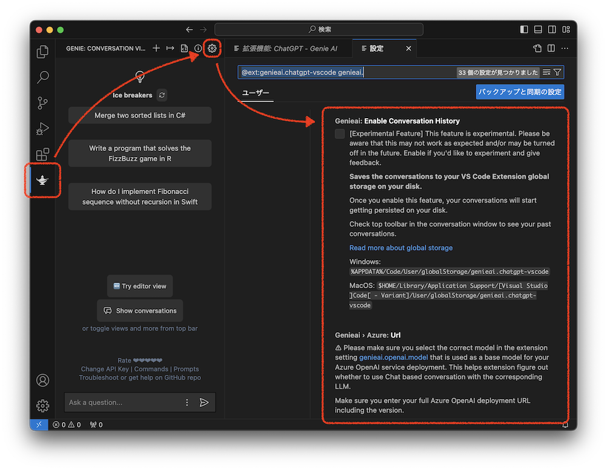
Task: Choose Merge two sorted lists in C#
Action: point(140,115)
